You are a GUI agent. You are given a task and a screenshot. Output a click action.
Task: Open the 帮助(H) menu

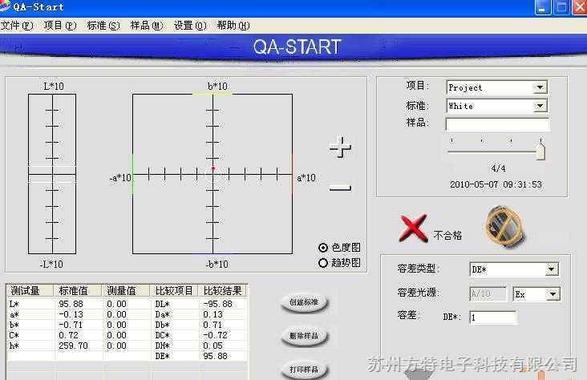pos(233,26)
